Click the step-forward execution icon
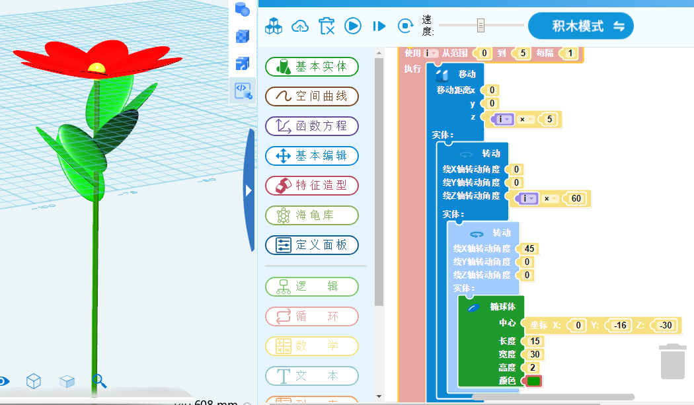 379,26
